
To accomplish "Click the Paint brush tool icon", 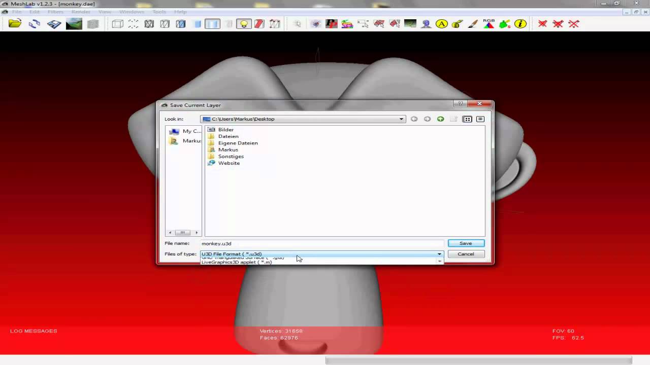I will (x=473, y=24).
